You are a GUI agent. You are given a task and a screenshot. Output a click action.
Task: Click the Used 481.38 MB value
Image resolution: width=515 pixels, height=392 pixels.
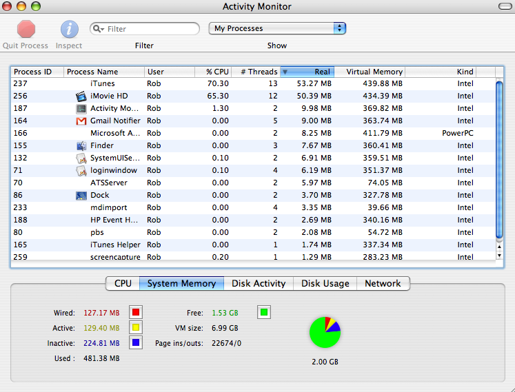point(101,358)
